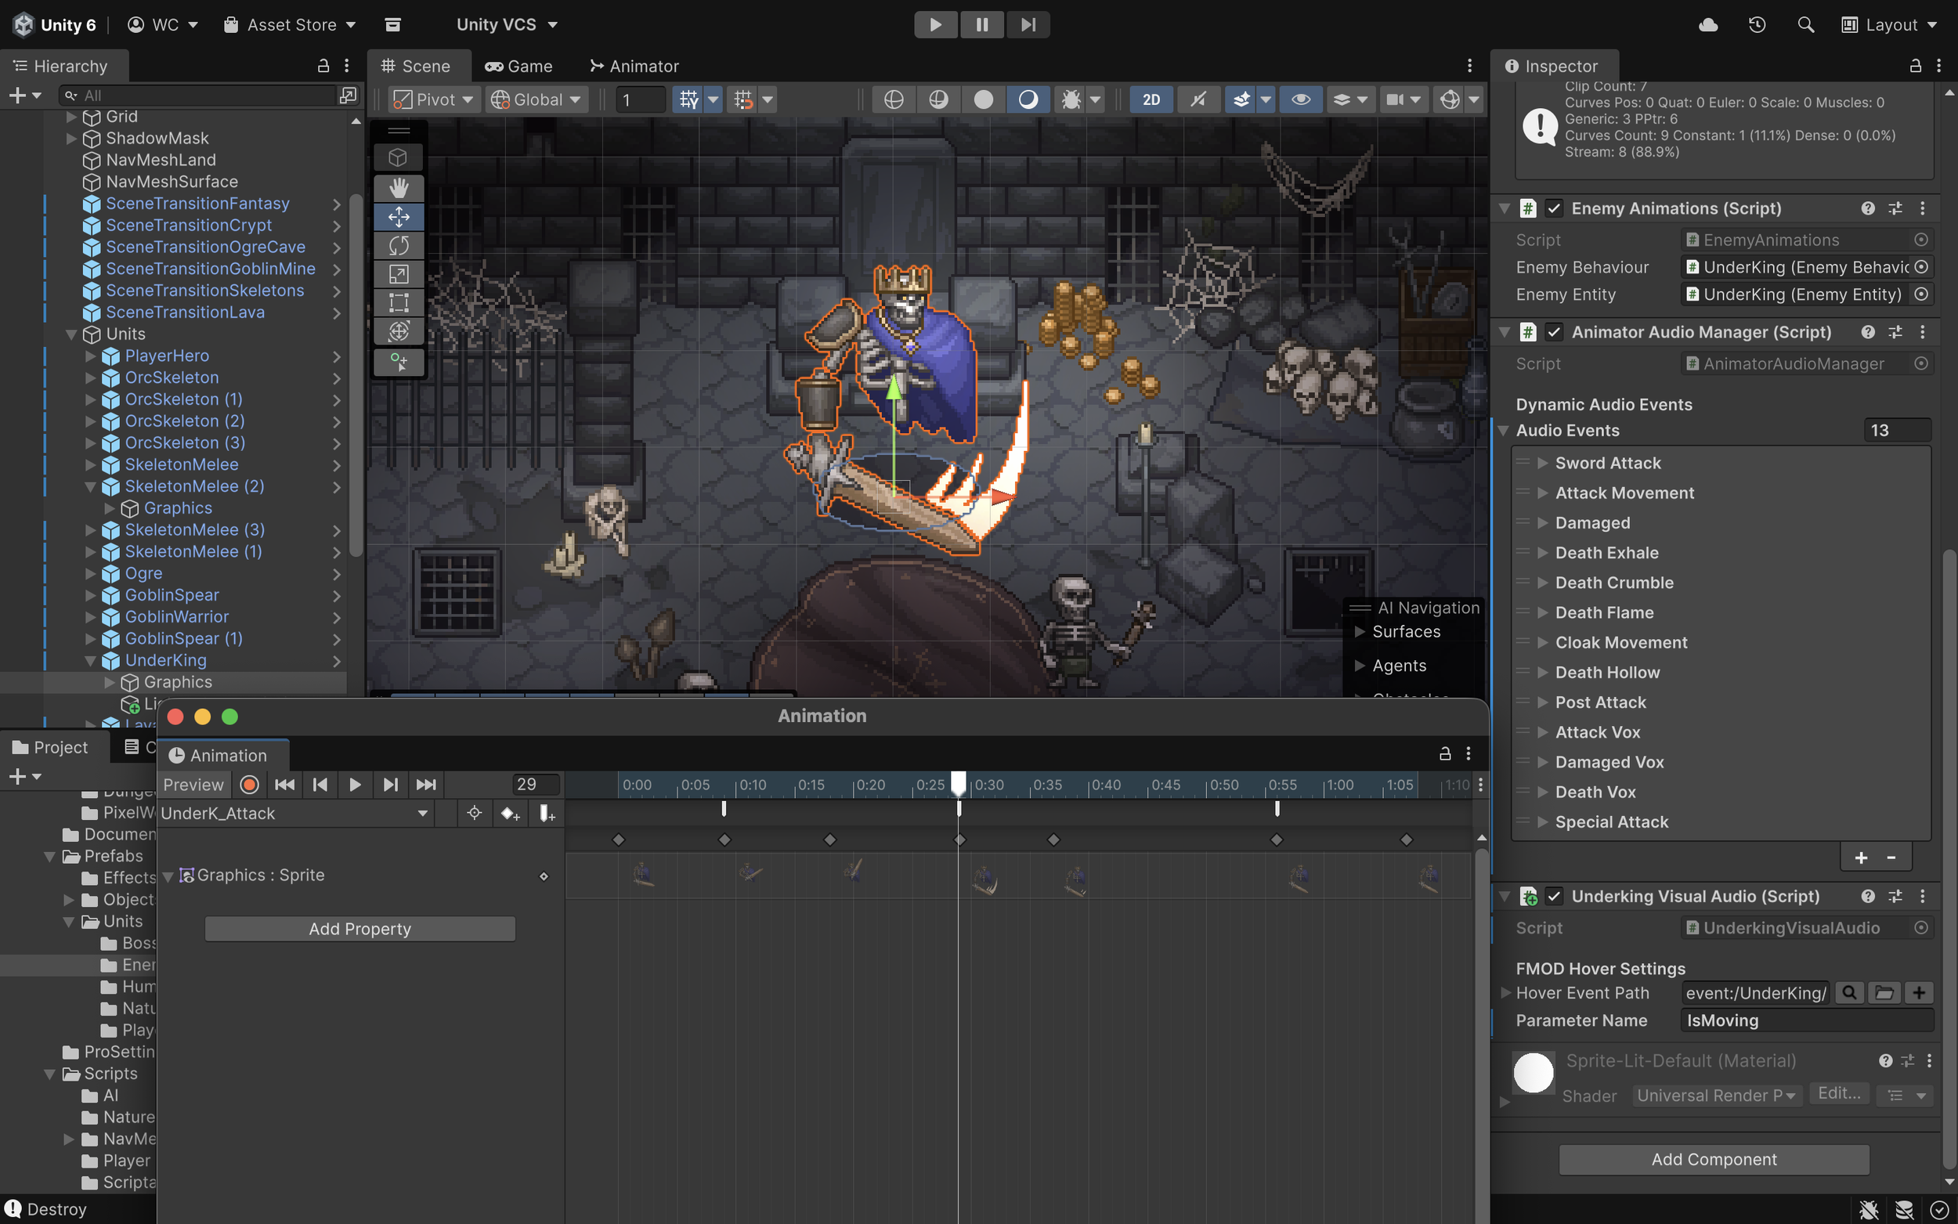Filter by selection in Animation window
The height and width of the screenshot is (1224, 1958).
(475, 813)
